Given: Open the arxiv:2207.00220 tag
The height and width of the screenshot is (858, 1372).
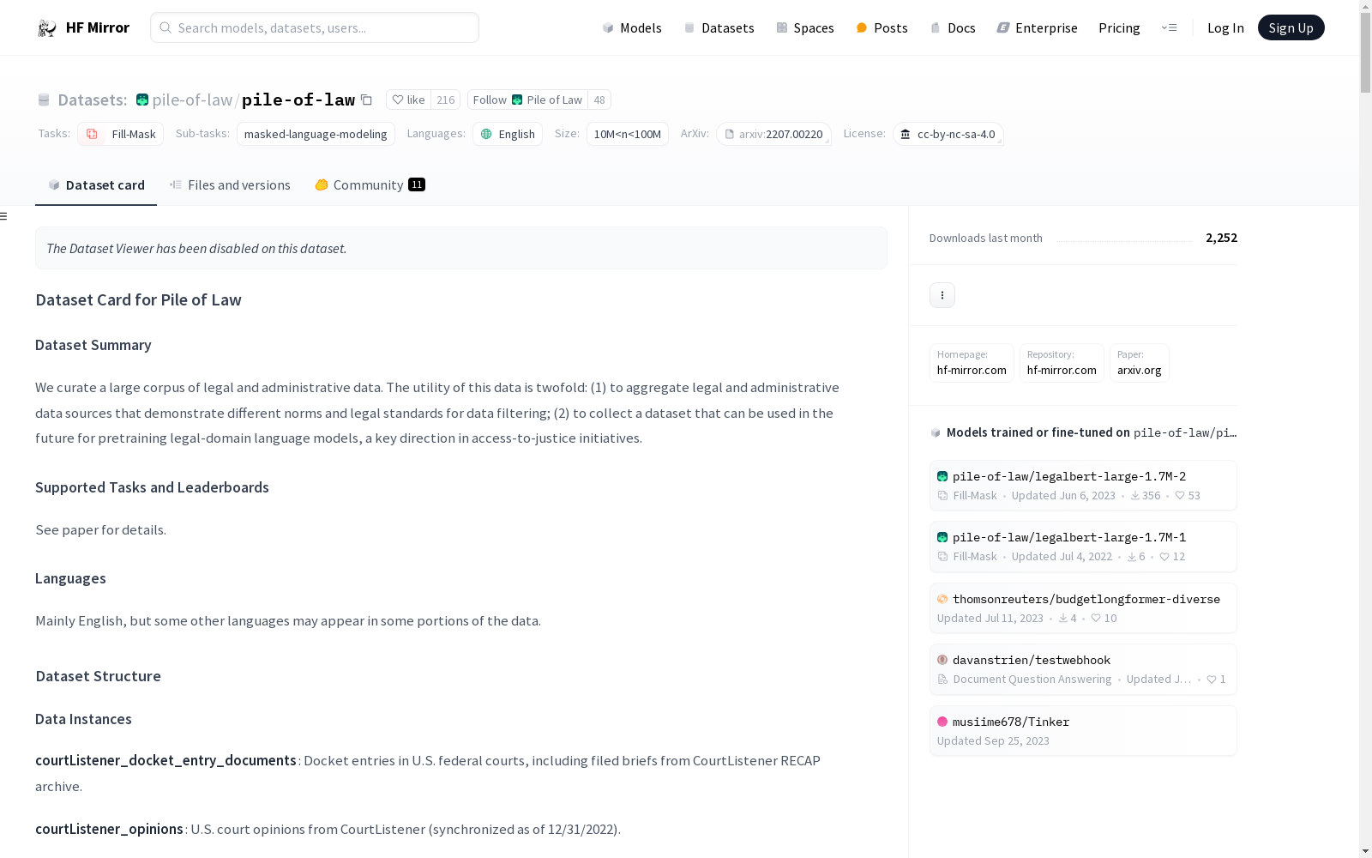Looking at the screenshot, I should [773, 134].
